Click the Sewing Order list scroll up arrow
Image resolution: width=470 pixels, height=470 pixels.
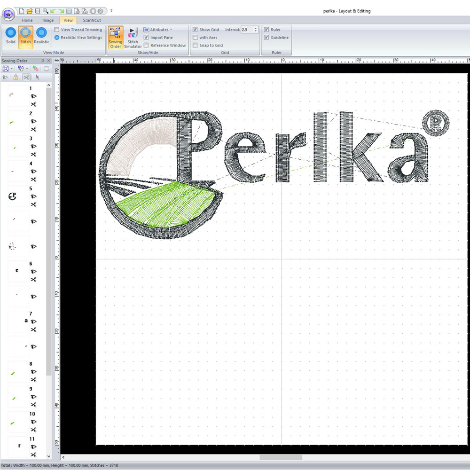49,86
